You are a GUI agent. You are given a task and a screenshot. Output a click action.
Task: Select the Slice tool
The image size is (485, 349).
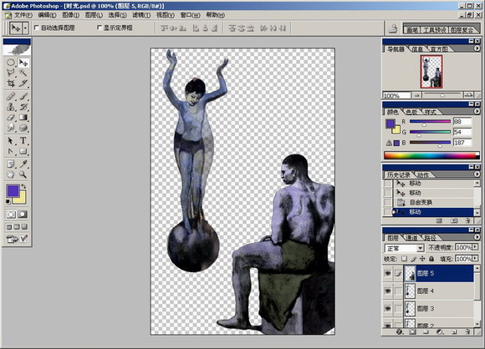point(23,83)
